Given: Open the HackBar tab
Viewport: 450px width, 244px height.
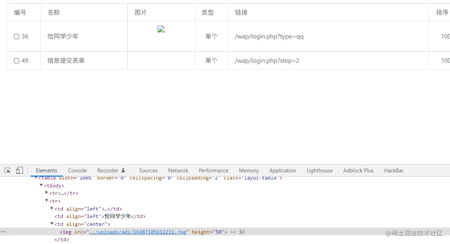Looking at the screenshot, I should (x=394, y=171).
